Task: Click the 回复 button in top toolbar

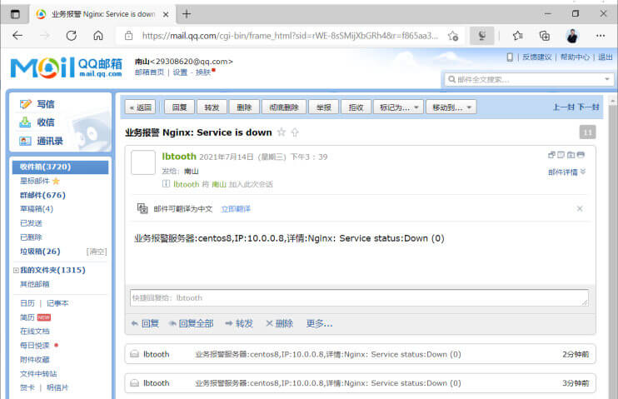Action: (179, 107)
